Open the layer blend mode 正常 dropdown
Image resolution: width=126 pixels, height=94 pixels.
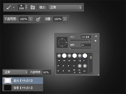[x=16, y=72]
